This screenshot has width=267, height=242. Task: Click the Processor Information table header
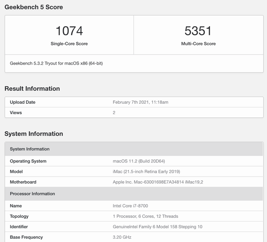tap(134, 194)
